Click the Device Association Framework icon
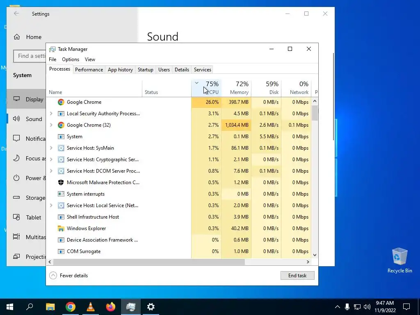420x315 pixels. coord(61,240)
